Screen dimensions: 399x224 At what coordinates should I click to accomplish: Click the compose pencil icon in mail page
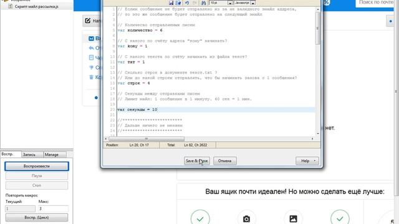point(88,21)
